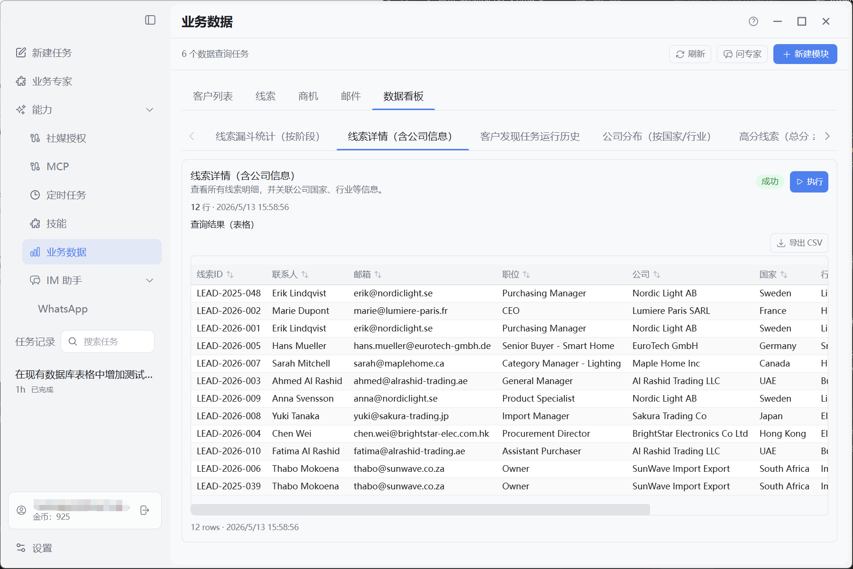The image size is (853, 569).
Task: Select cell LEAD-2025-048
Action: point(229,293)
